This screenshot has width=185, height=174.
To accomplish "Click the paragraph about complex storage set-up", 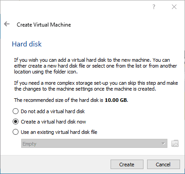I will coord(96,86).
